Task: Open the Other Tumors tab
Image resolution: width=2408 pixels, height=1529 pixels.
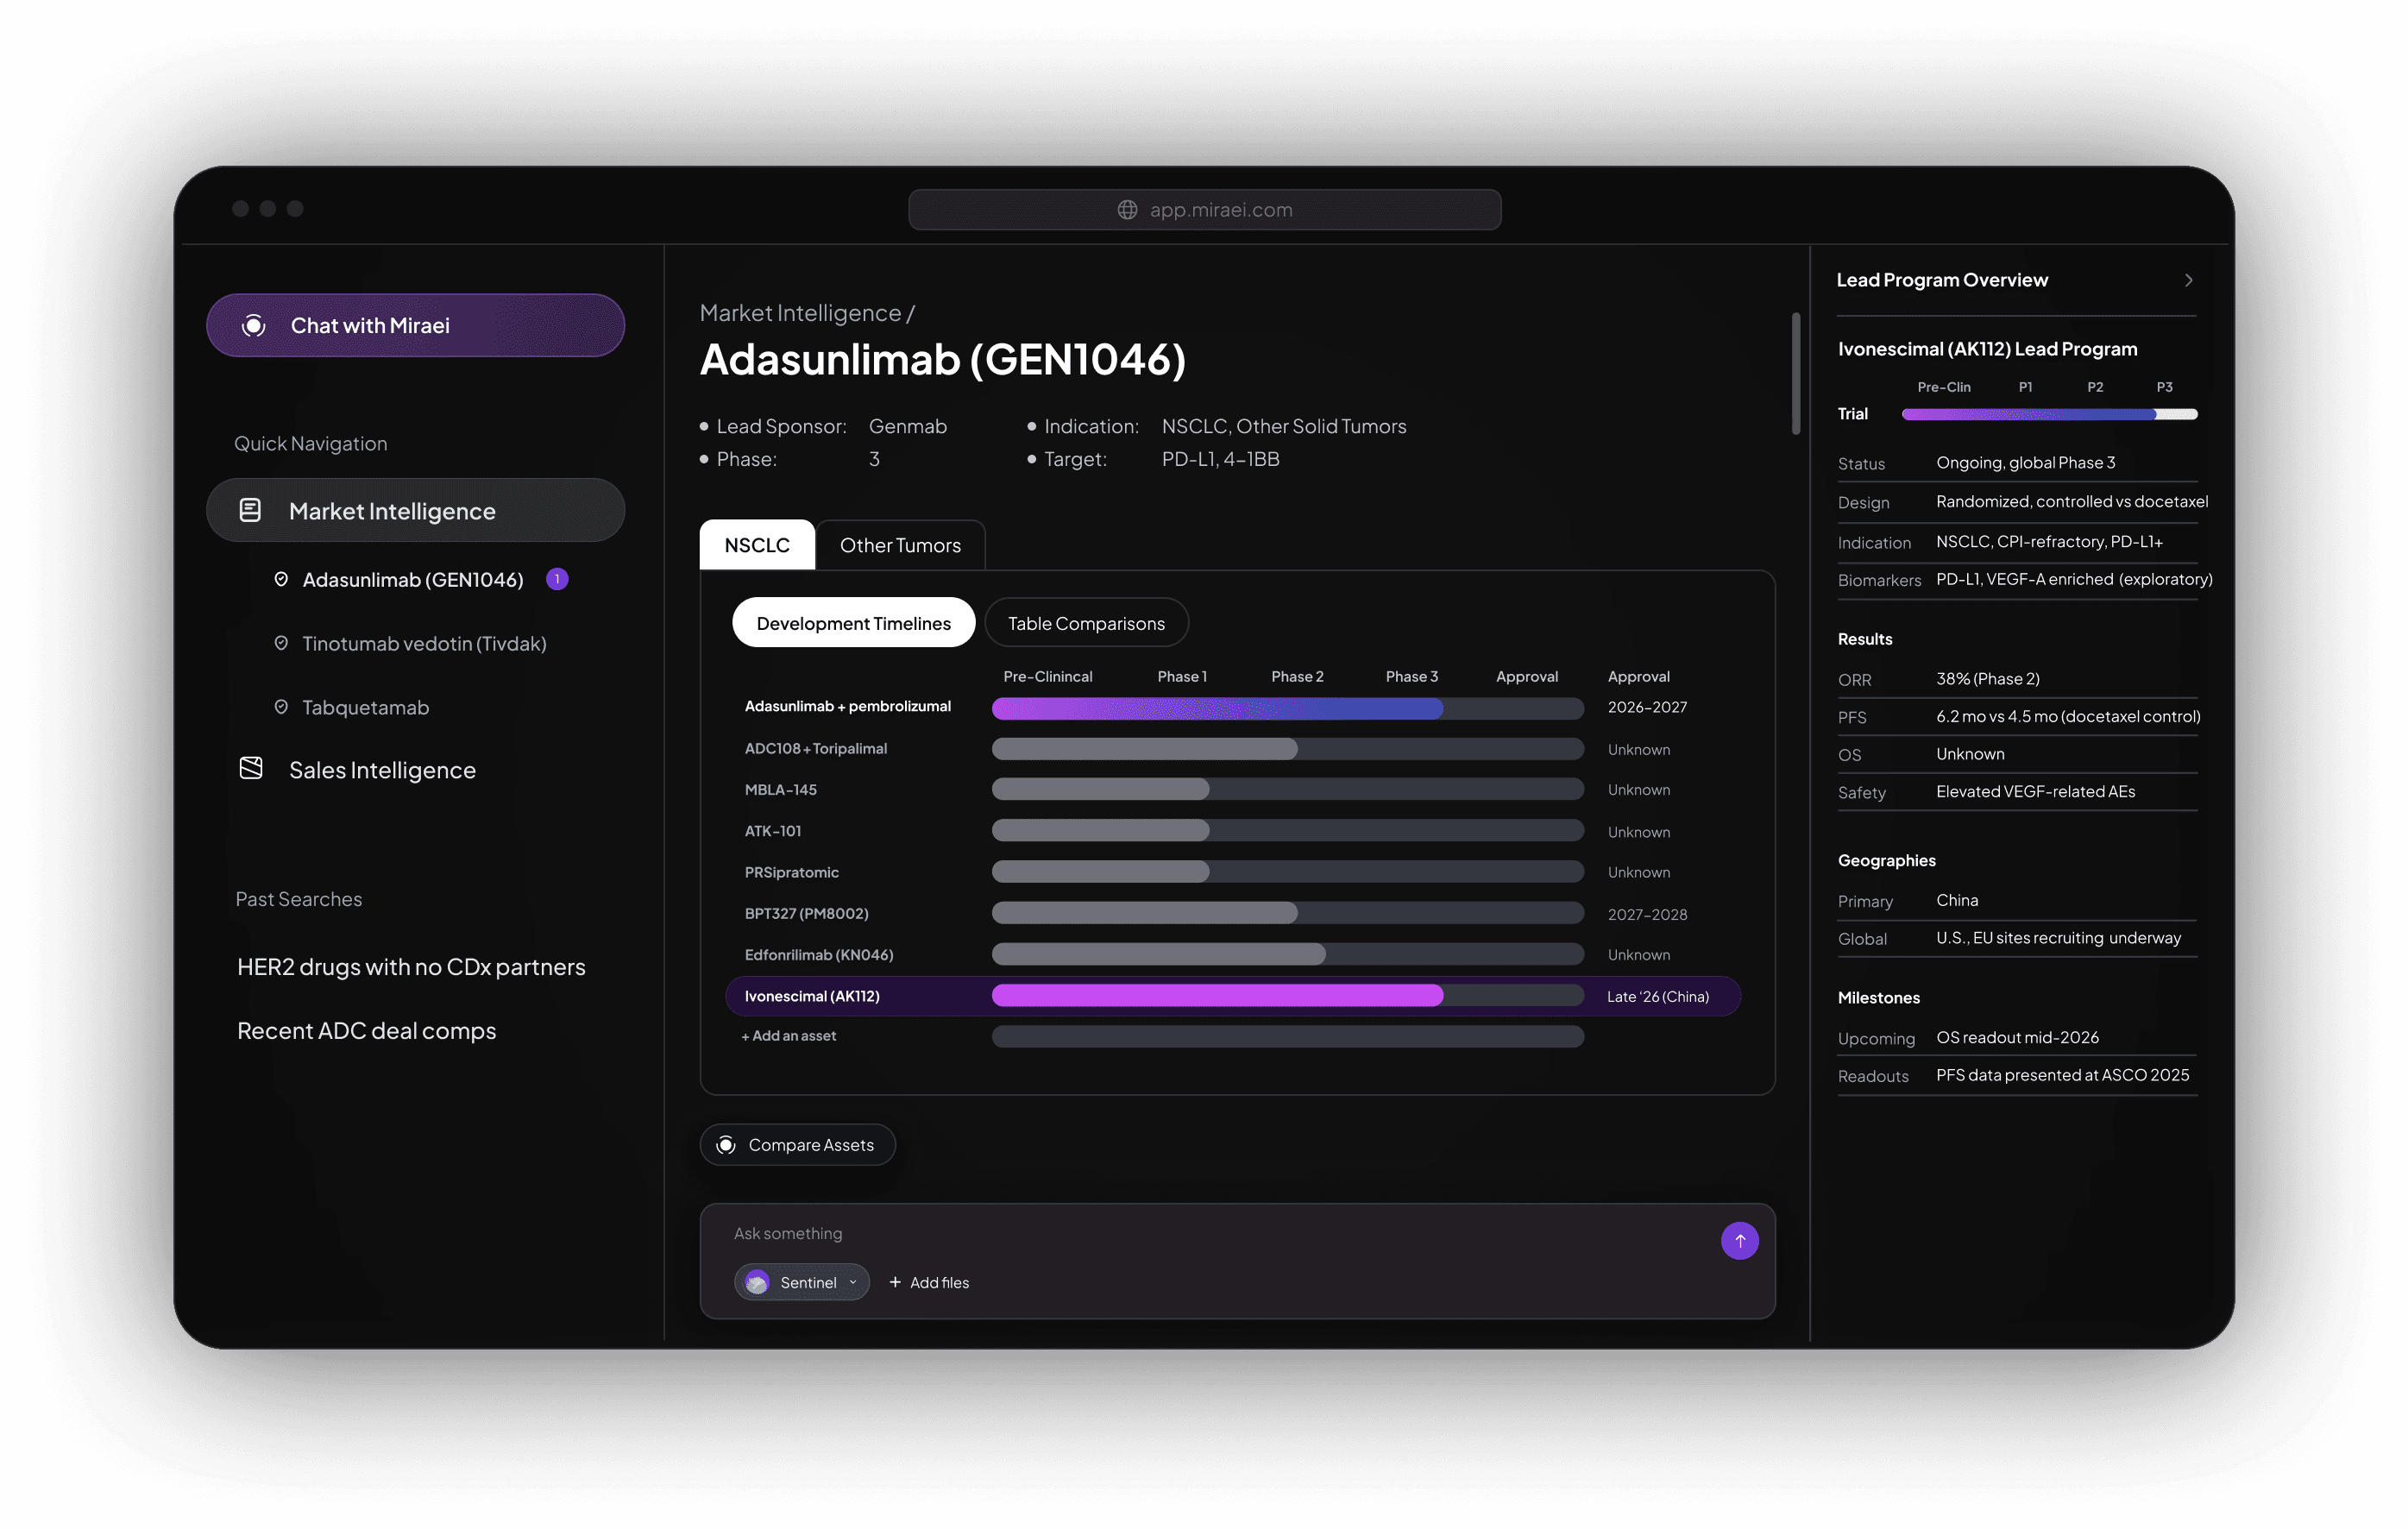Action: [899, 545]
